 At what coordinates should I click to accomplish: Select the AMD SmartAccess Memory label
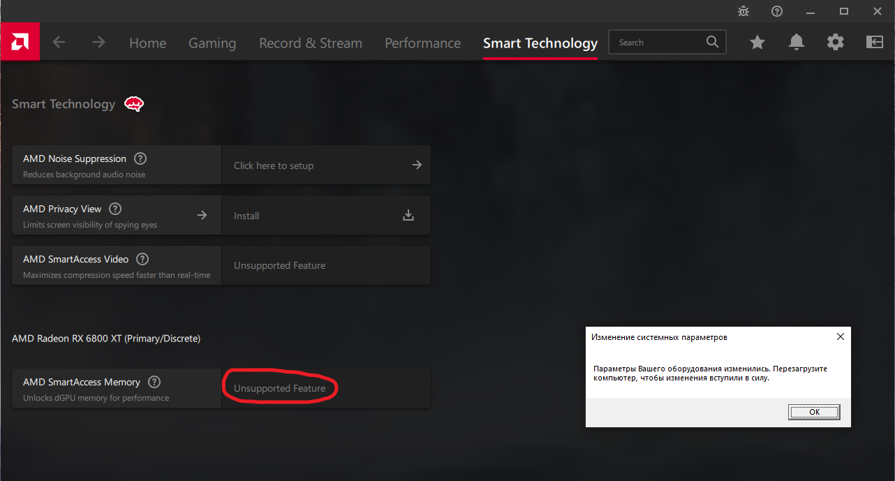point(82,382)
